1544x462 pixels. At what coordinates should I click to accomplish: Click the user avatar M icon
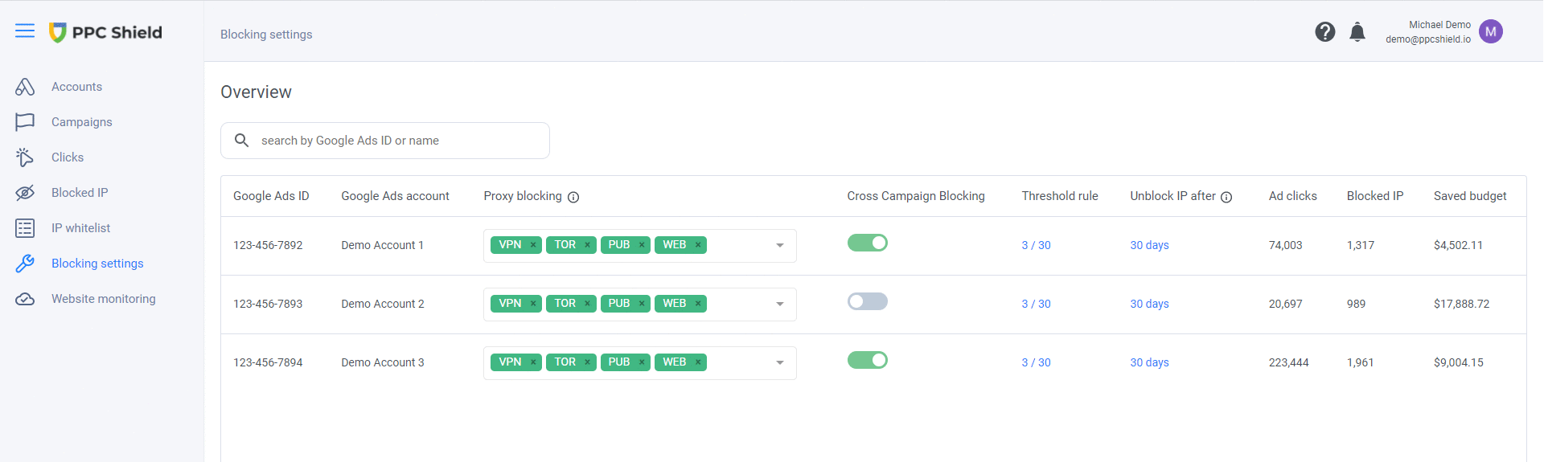[1490, 32]
